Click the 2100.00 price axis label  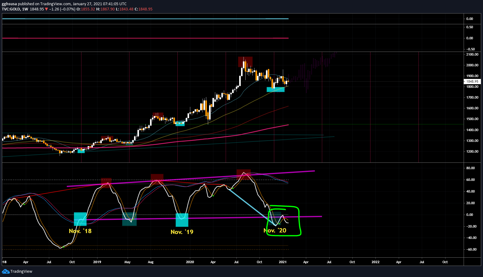click(472, 54)
